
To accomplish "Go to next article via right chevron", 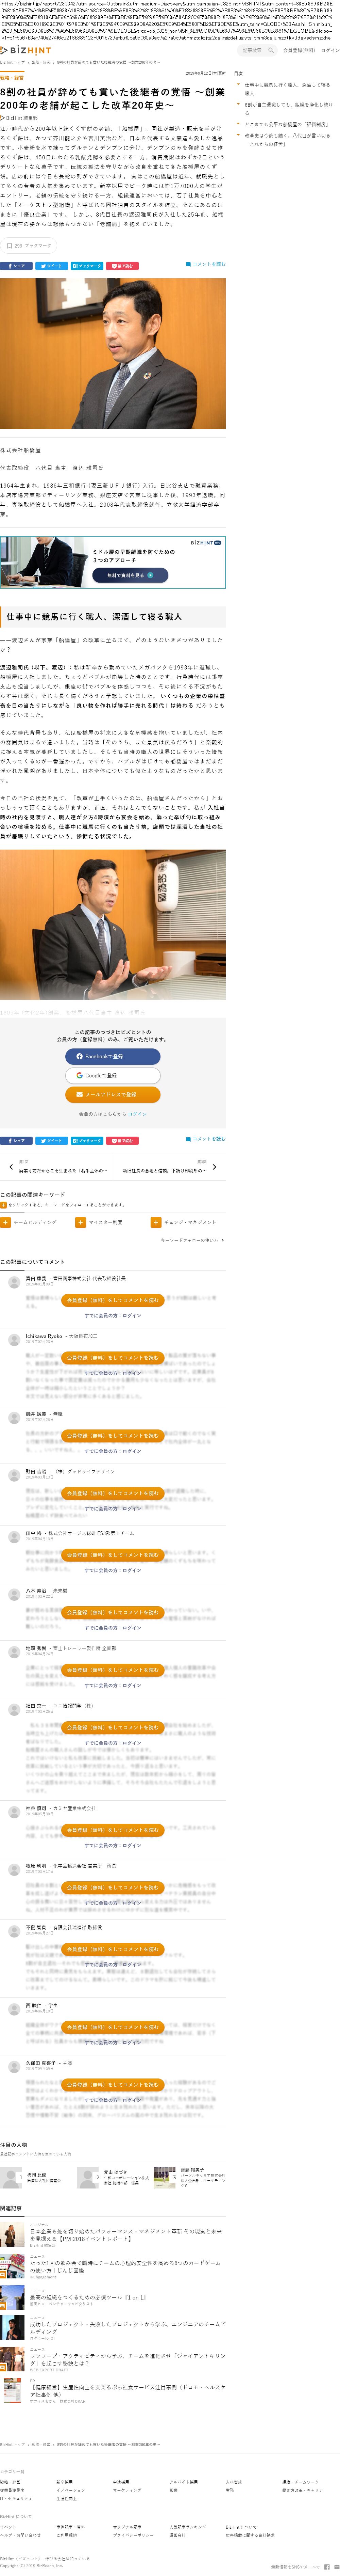I will point(214,1167).
